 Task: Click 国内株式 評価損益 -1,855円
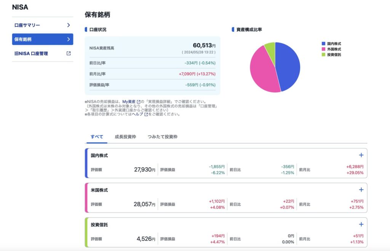[x=217, y=167]
